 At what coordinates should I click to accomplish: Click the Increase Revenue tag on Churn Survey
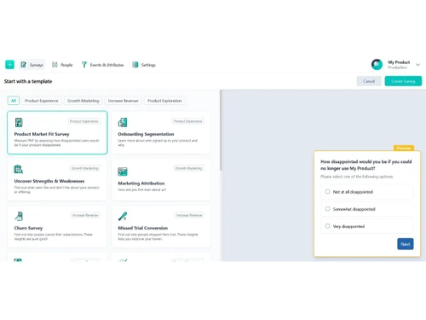[x=85, y=215]
